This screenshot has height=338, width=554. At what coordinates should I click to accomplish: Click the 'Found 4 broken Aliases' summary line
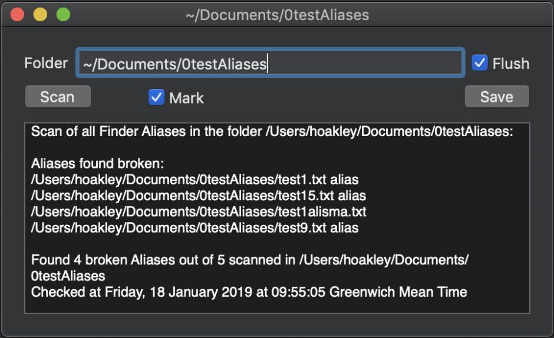click(x=249, y=260)
